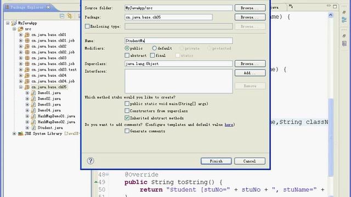Image resolution: width=351 pixels, height=197 pixels.
Task: Click the Student.java file icon
Action: click(x=33, y=128)
